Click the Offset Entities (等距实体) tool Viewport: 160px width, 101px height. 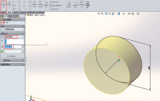46,5
